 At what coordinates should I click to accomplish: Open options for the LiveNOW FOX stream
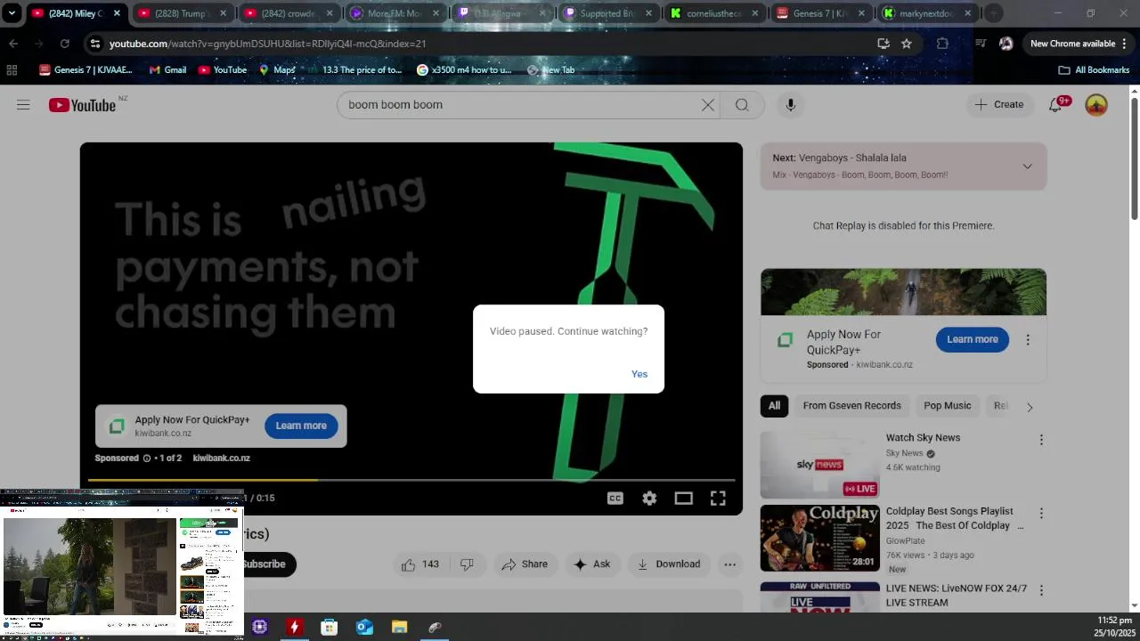pyautogui.click(x=1041, y=590)
